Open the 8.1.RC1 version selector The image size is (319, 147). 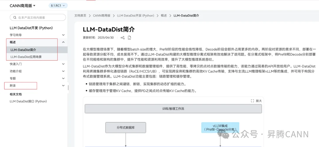point(58,6)
